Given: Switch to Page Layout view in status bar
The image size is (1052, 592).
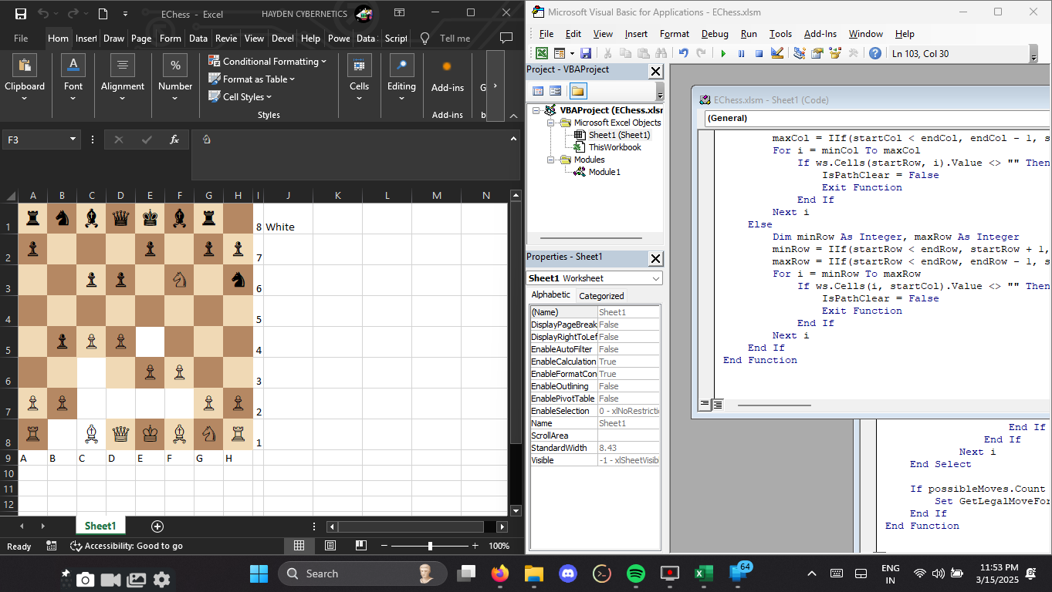Looking at the screenshot, I should tap(330, 546).
